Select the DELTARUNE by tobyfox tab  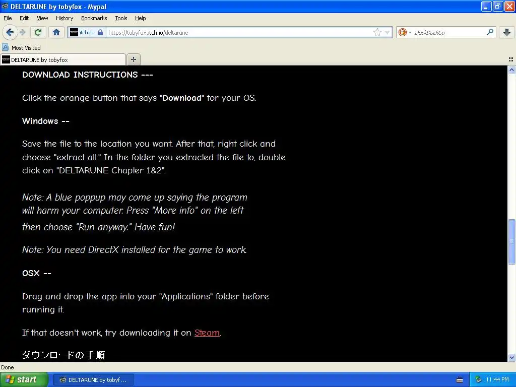coord(63,59)
